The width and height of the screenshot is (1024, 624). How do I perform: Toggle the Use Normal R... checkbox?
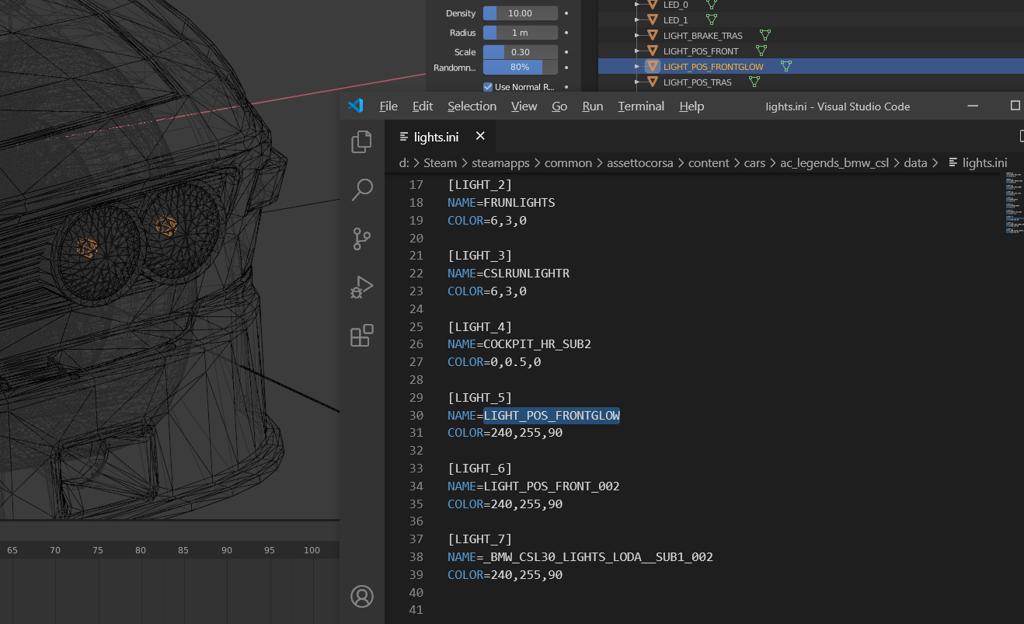tap(488, 87)
